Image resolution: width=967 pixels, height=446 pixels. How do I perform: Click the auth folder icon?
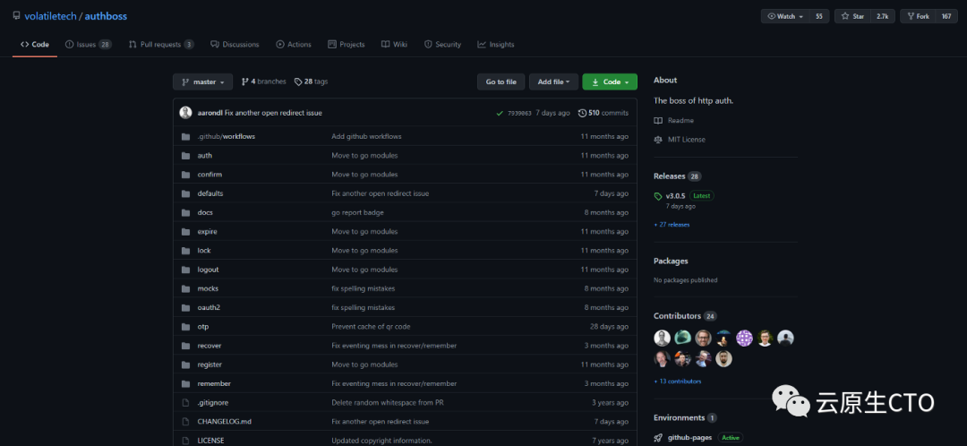(x=185, y=156)
